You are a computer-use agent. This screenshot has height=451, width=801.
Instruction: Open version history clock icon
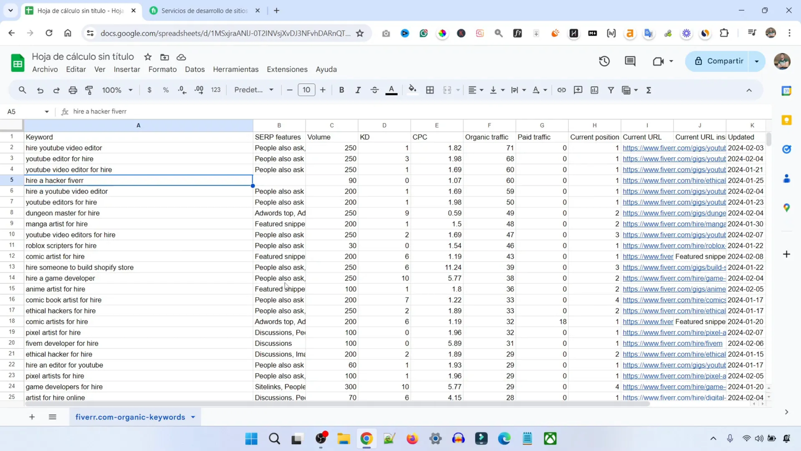point(604,61)
